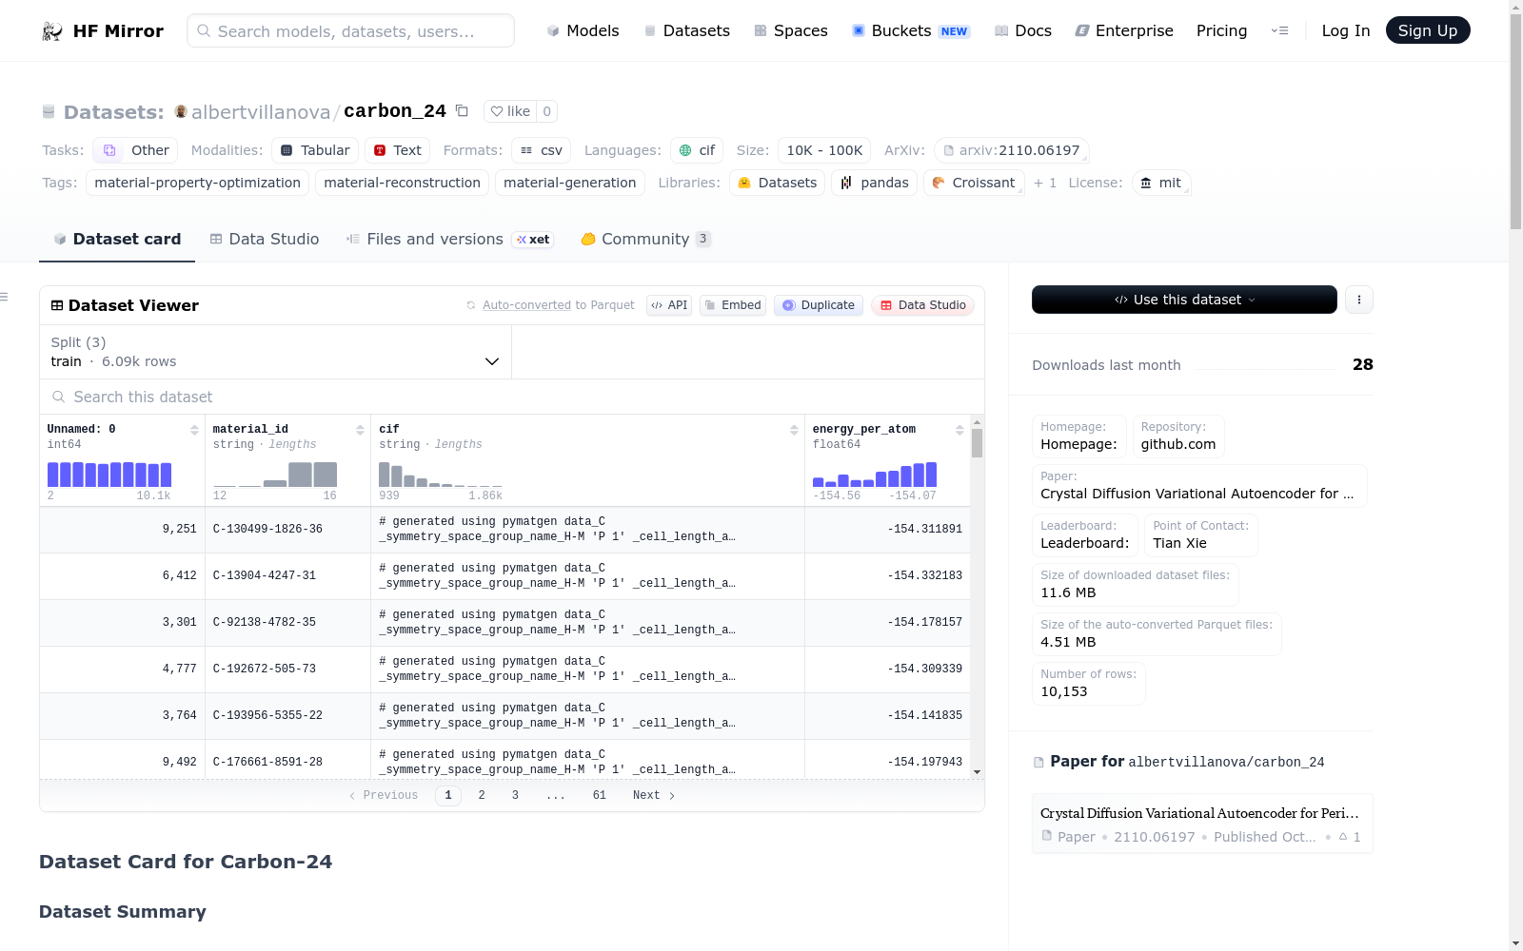Open the Community tab
The image size is (1523, 951).
click(x=646, y=240)
